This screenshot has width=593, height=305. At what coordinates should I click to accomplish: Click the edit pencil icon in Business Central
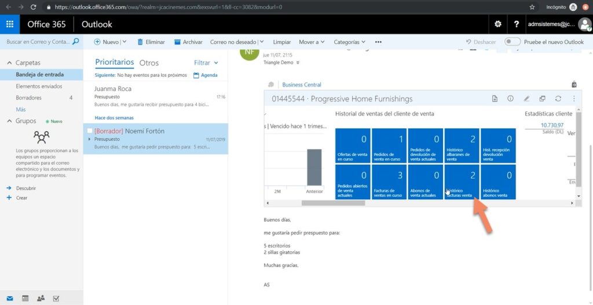point(526,99)
